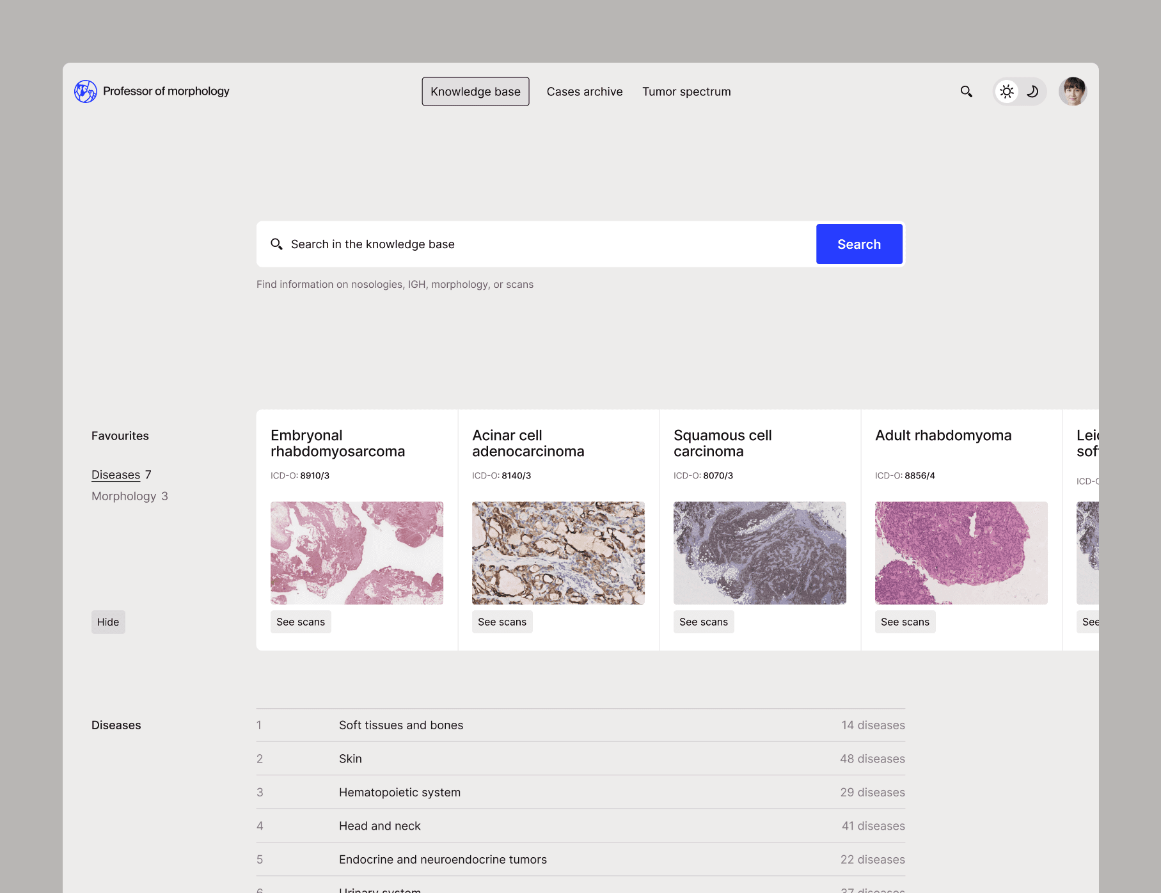This screenshot has width=1161, height=893.
Task: See scans for Adult rhabdomyoma
Action: [x=905, y=622]
